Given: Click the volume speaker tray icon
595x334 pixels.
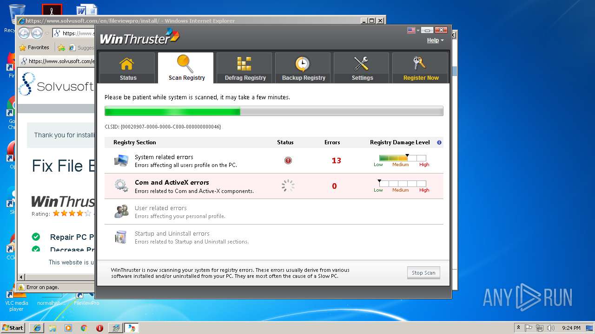Looking at the screenshot, I should point(550,328).
